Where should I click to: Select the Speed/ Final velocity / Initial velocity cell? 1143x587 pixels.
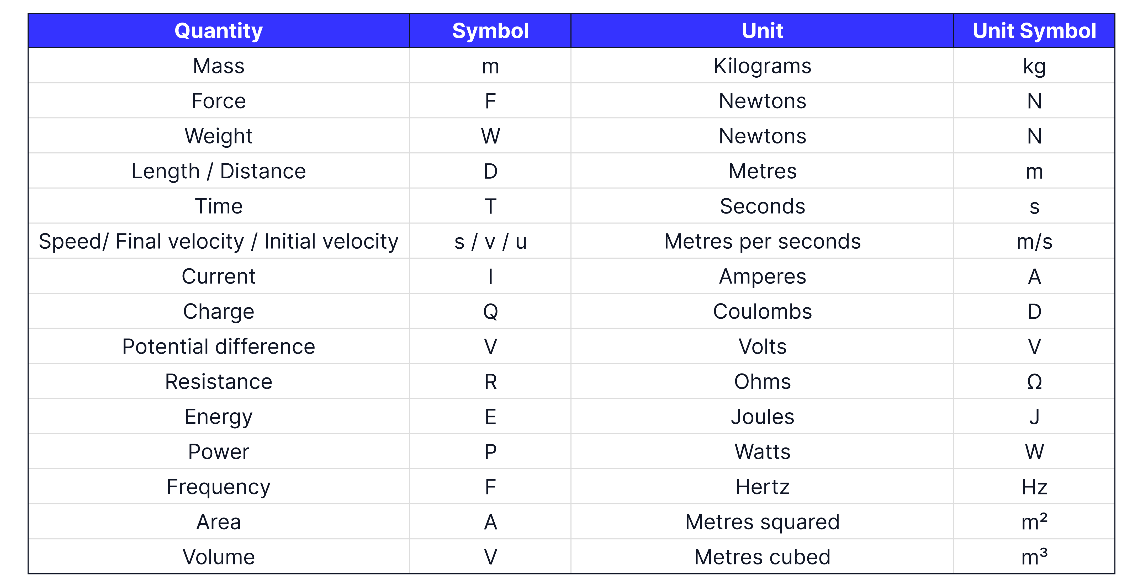[219, 241]
